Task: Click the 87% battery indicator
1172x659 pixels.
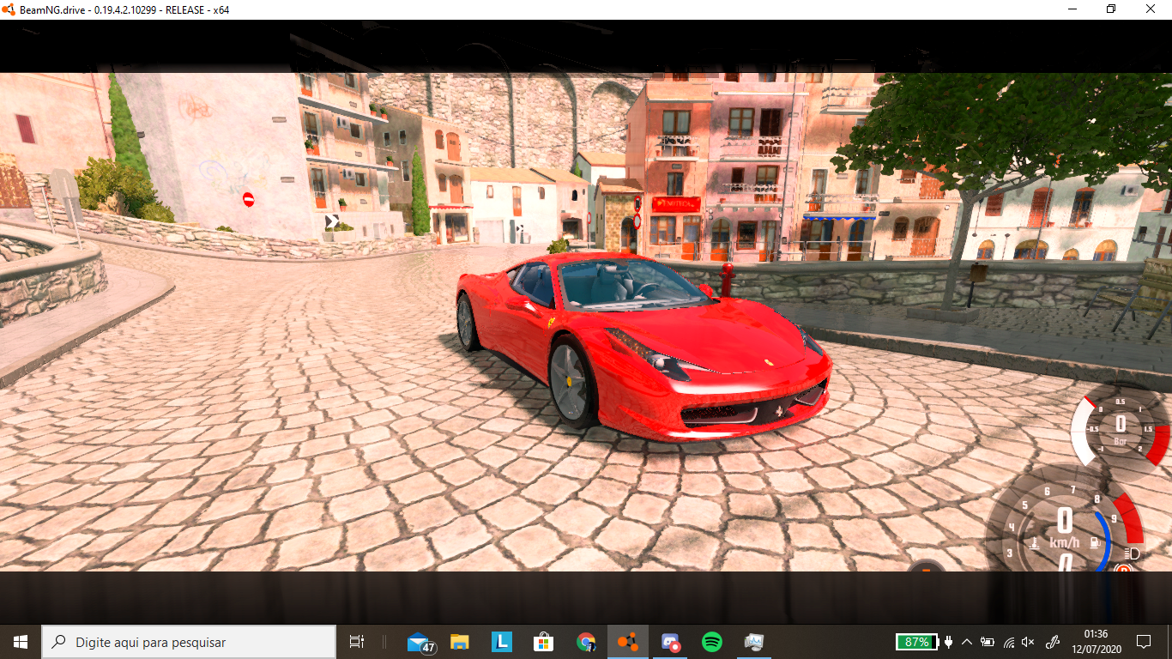Action: [916, 642]
